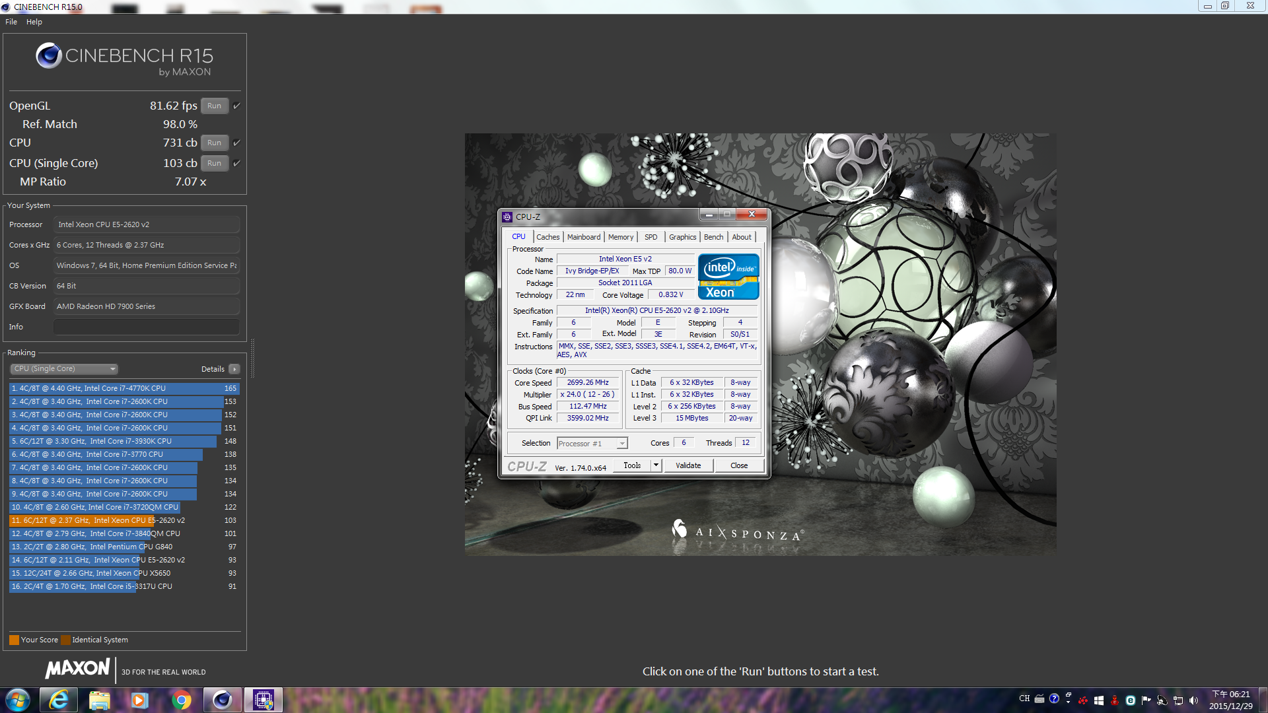Viewport: 1268px width, 713px height.
Task: Select ranking row 16 Core i5-3317U
Action: 124,586
